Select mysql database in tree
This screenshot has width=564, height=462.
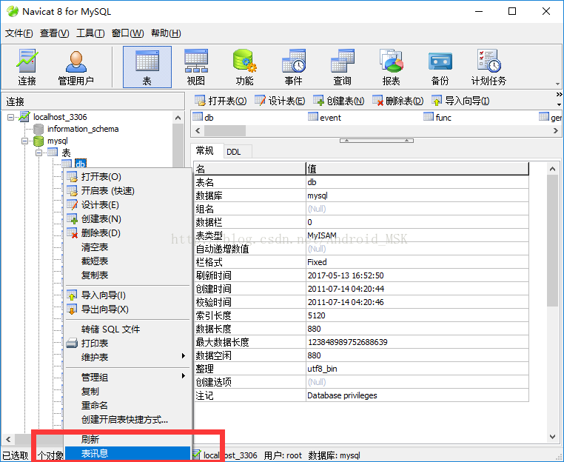click(x=58, y=141)
